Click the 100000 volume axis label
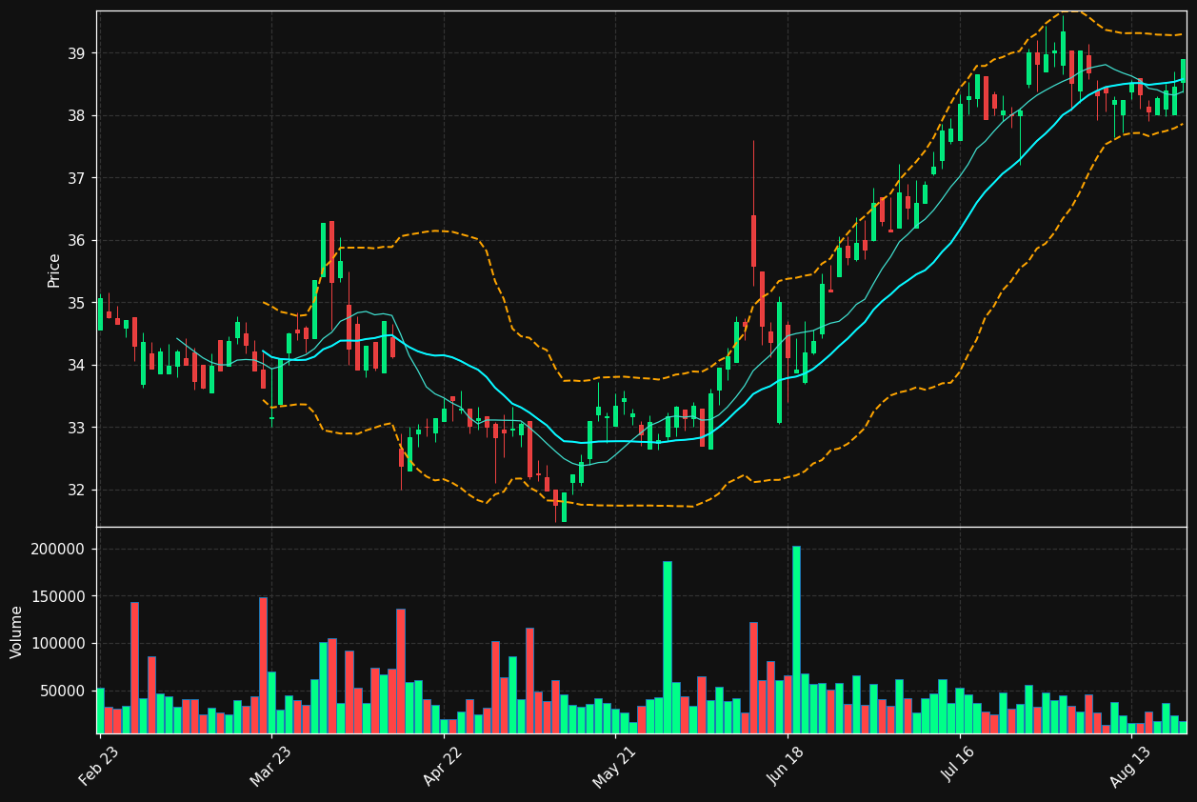Viewport: 1197px width, 802px height. coord(59,644)
